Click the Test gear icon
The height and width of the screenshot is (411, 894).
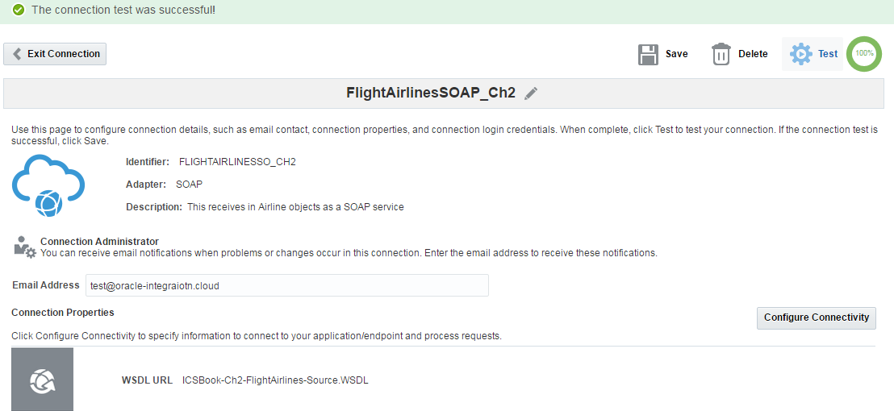click(800, 54)
